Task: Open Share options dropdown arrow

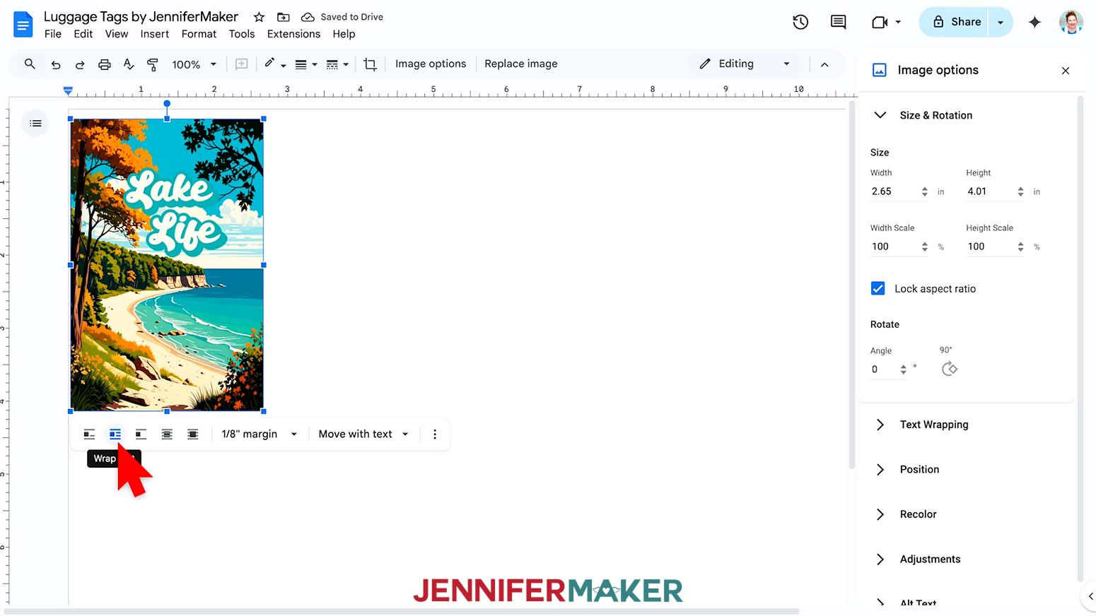Action: [1001, 22]
